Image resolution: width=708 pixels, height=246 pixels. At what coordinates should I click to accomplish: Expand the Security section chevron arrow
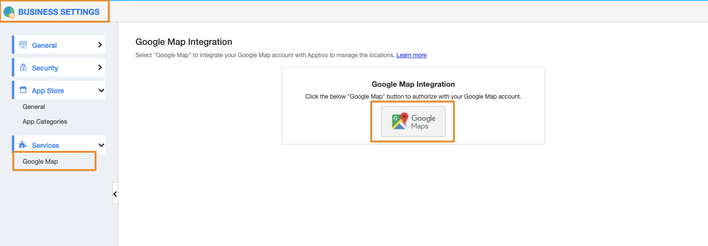100,68
